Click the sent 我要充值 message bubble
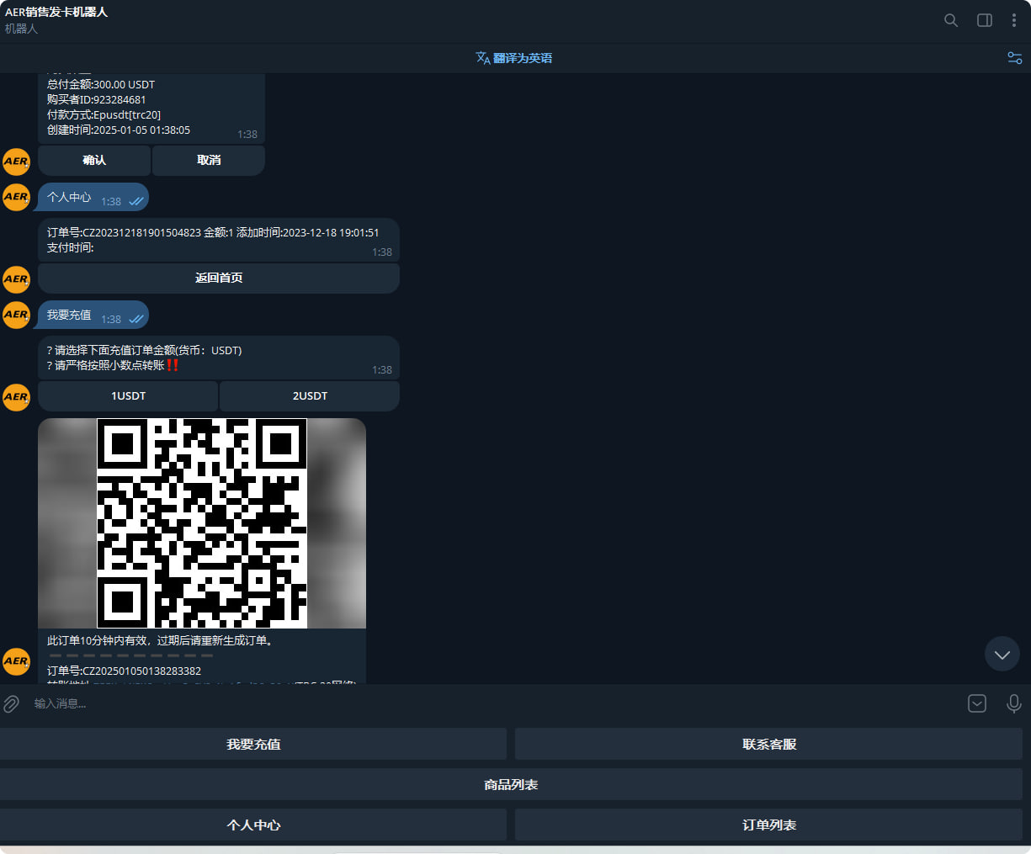The image size is (1031, 854). coord(93,316)
